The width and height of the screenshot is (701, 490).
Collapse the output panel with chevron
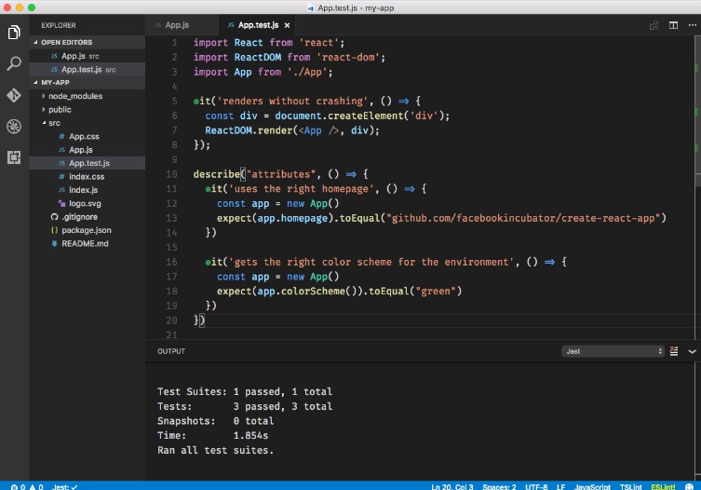pos(692,351)
